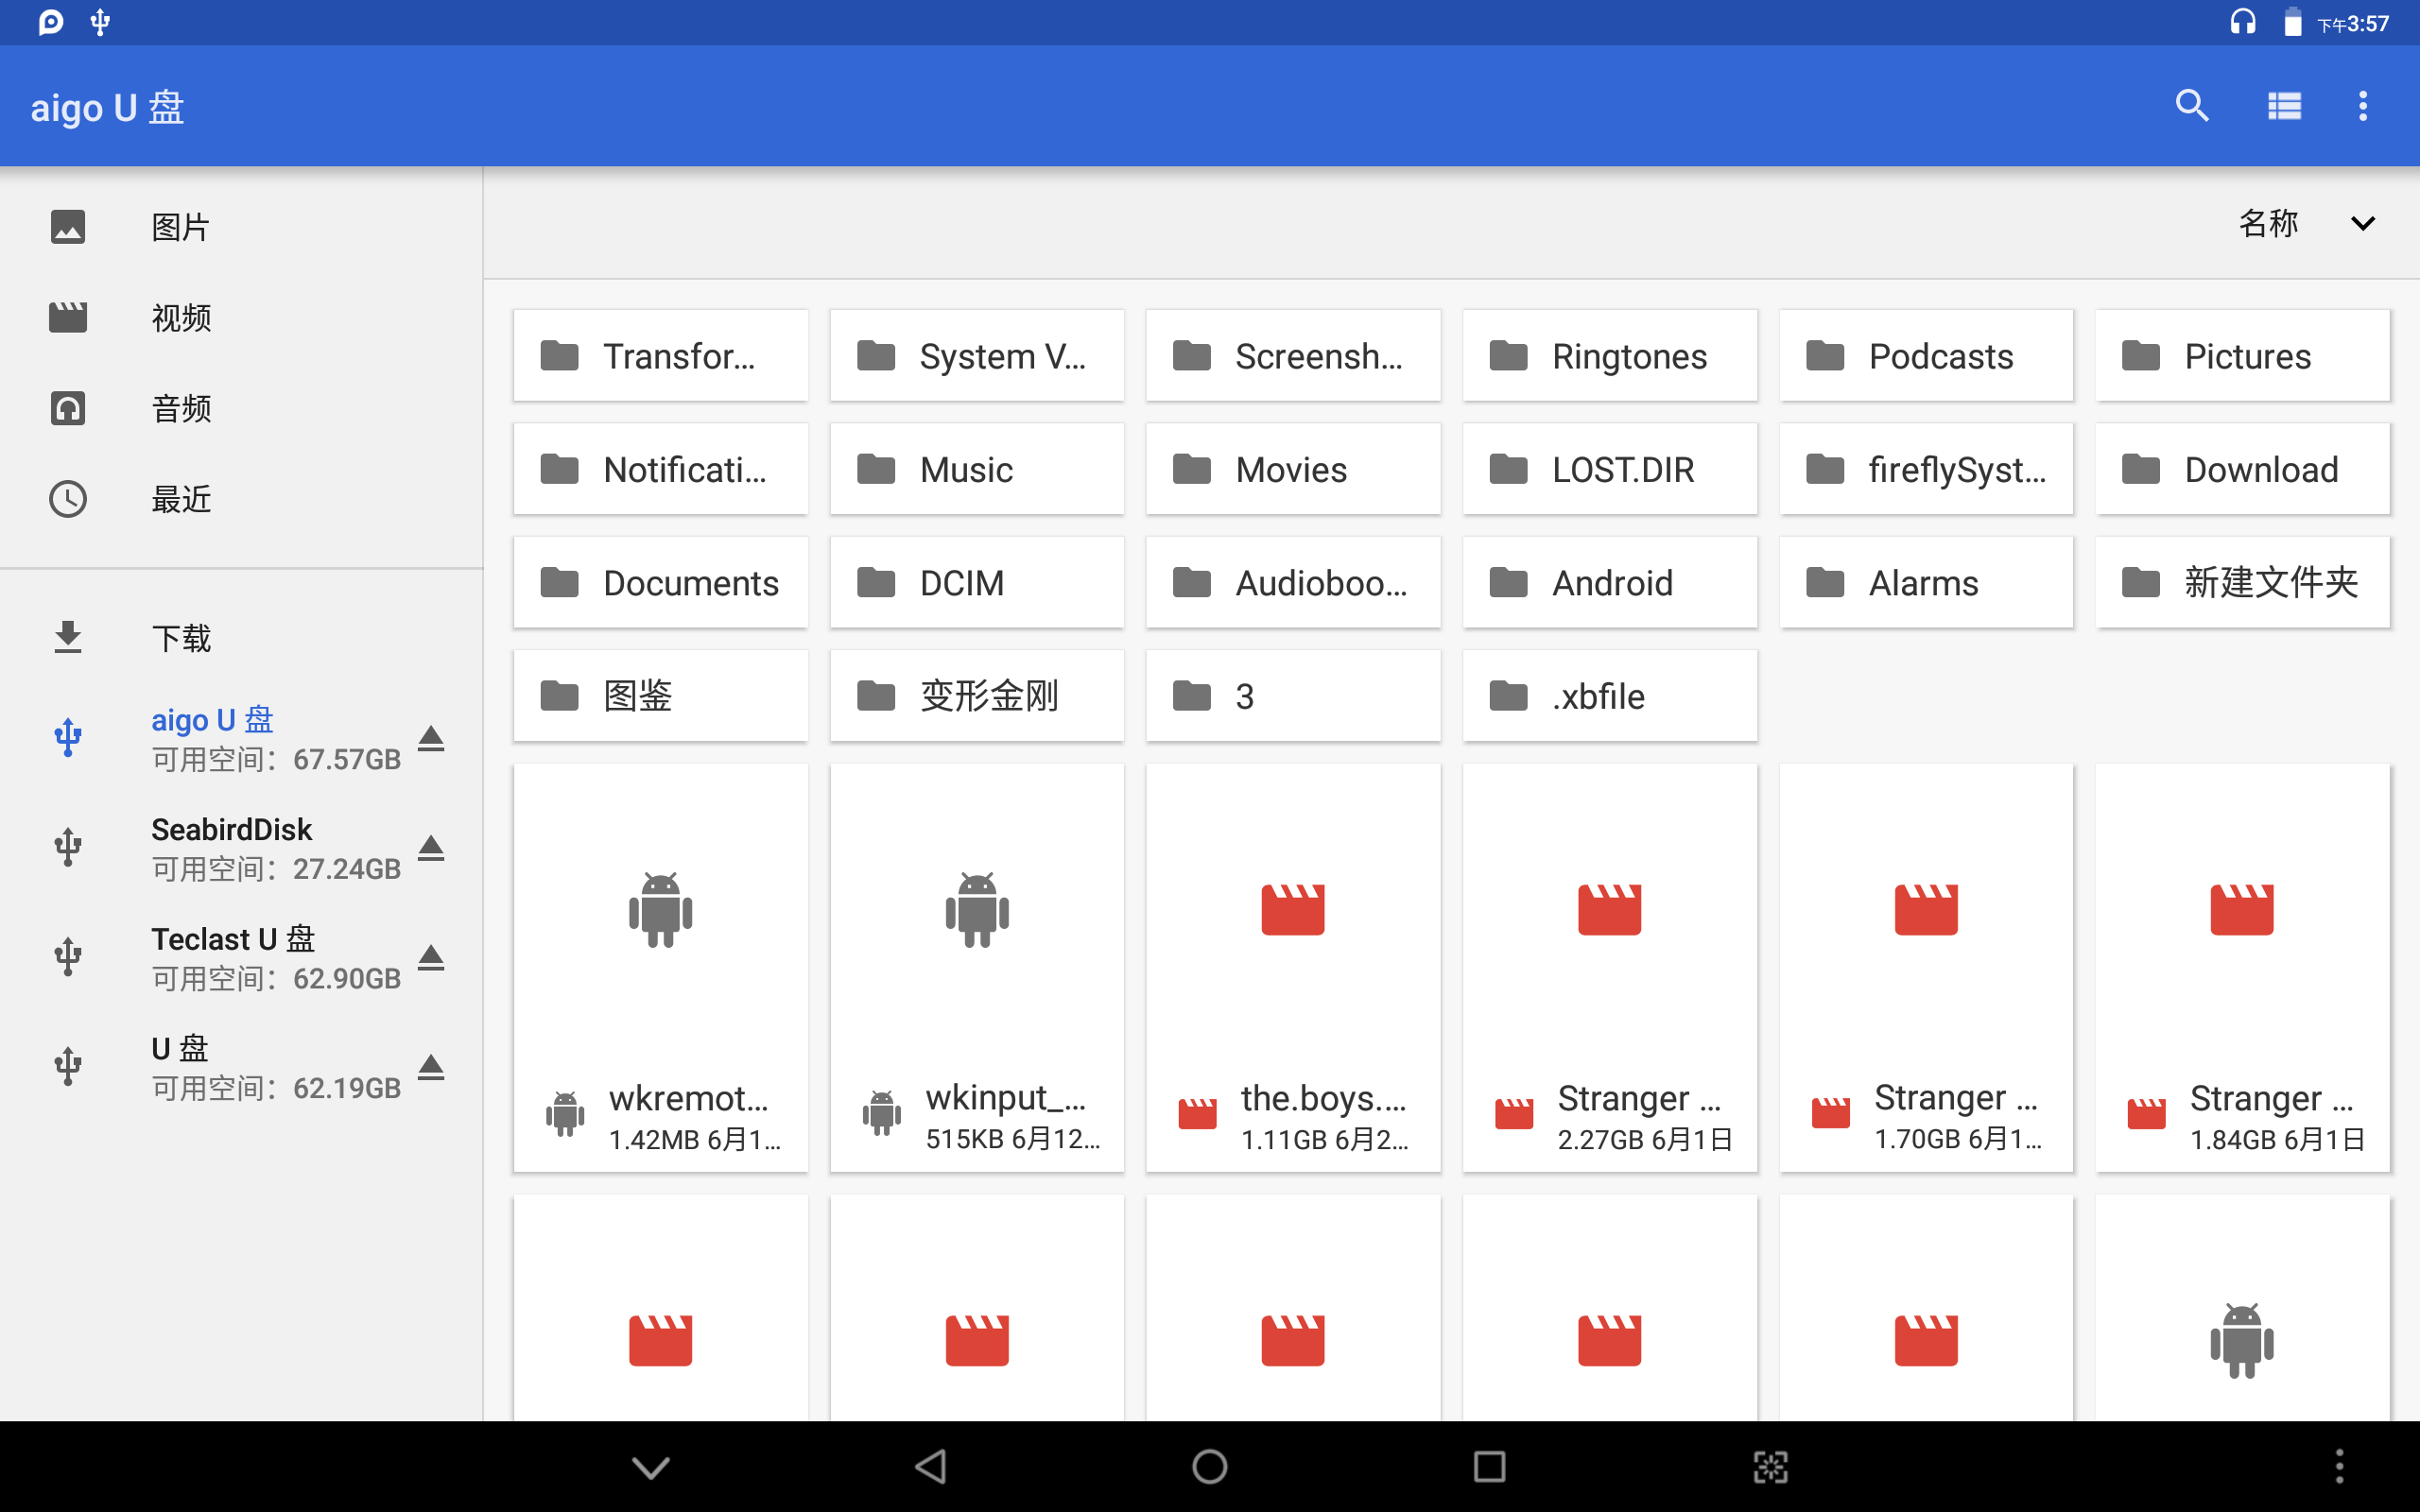
Task: Select U 盘 storage with 62.19GB free
Action: (241, 1067)
